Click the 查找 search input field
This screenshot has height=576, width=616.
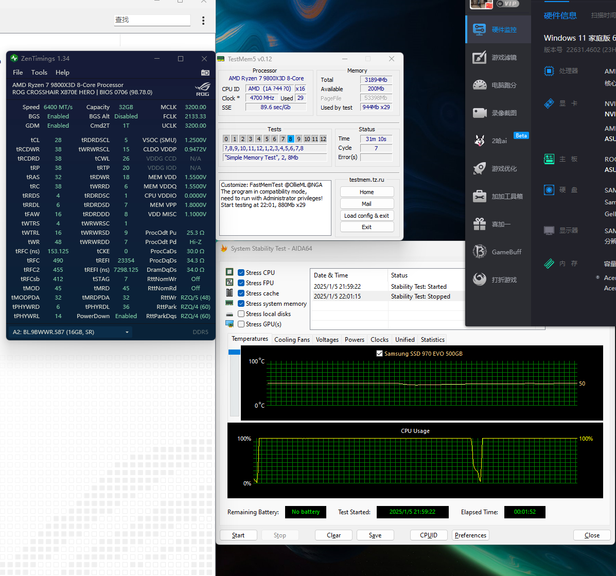pos(152,20)
